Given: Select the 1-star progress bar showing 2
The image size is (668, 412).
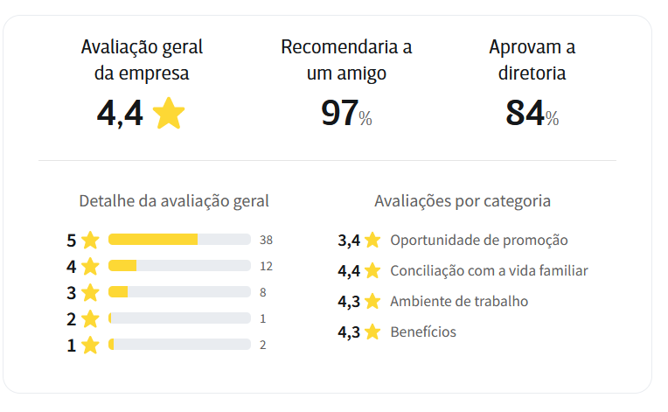Looking at the screenshot, I should pyautogui.click(x=179, y=345).
